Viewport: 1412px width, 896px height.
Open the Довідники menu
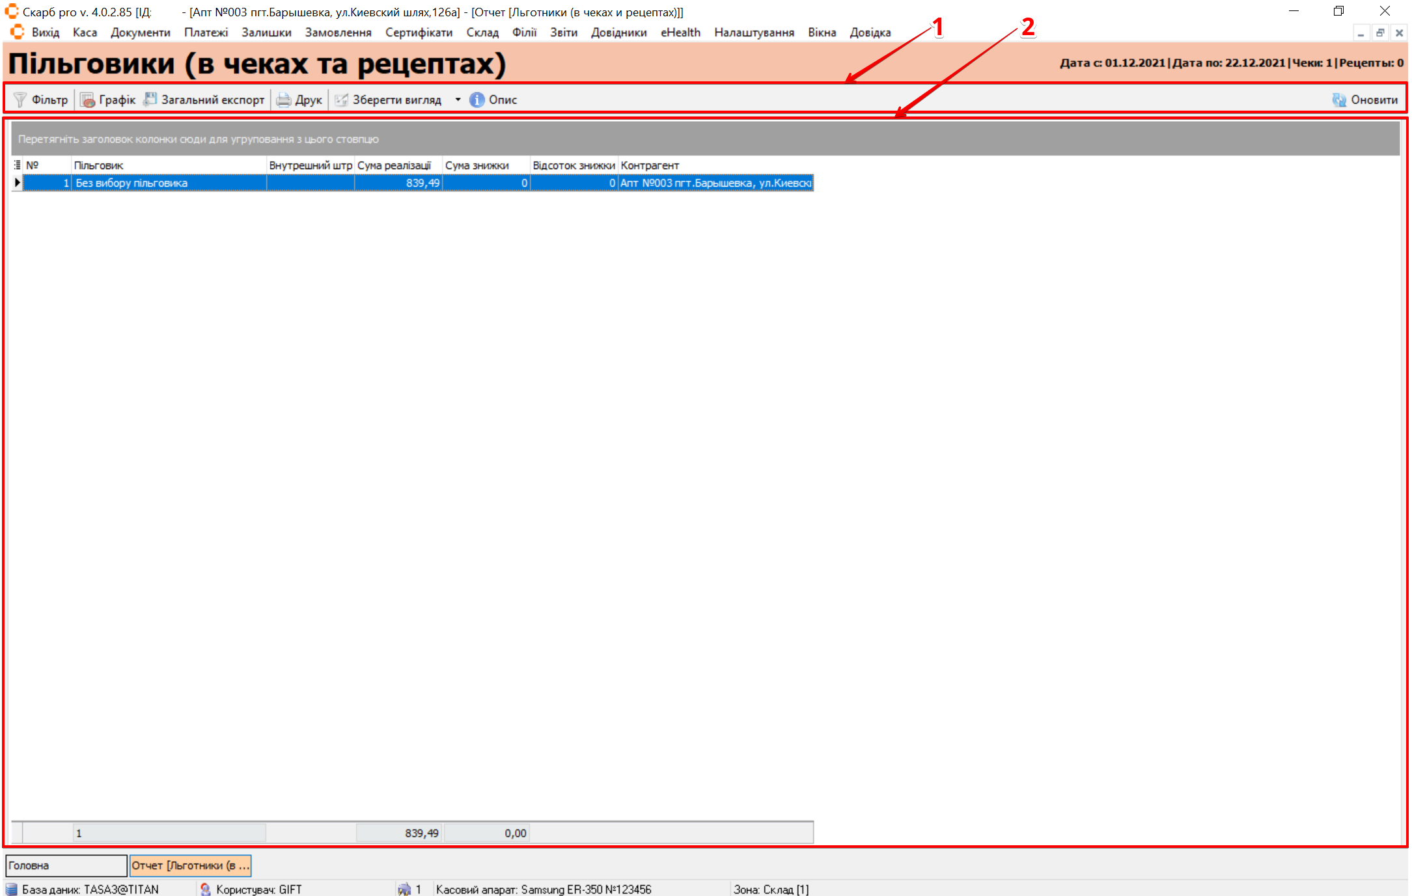(x=618, y=33)
